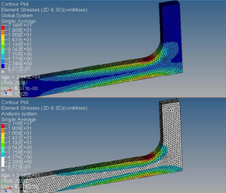Click the white band in Analysis system legend
This screenshot has width=226, height=193.
(x=3, y=162)
